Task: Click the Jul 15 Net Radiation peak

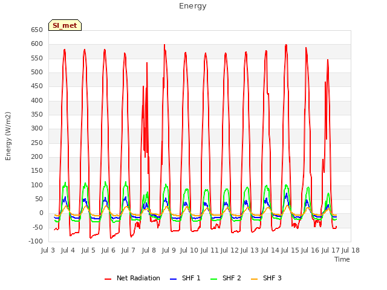Action: (x=286, y=45)
